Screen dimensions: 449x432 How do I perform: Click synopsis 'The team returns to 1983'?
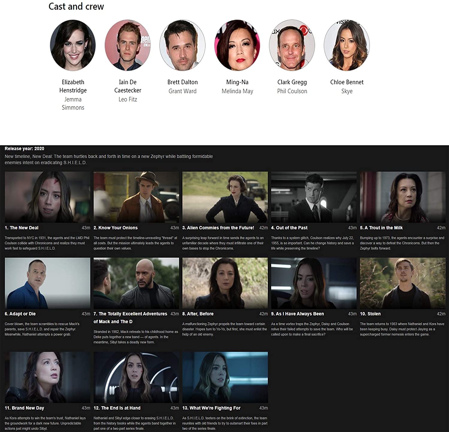[402, 329]
